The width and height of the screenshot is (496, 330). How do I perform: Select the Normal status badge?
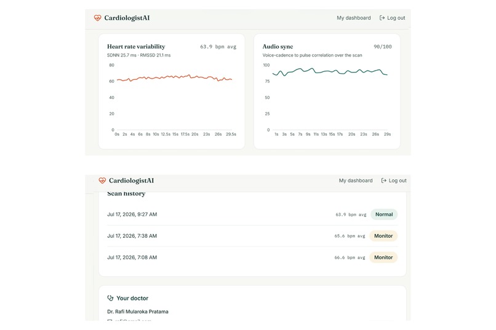[384, 214]
